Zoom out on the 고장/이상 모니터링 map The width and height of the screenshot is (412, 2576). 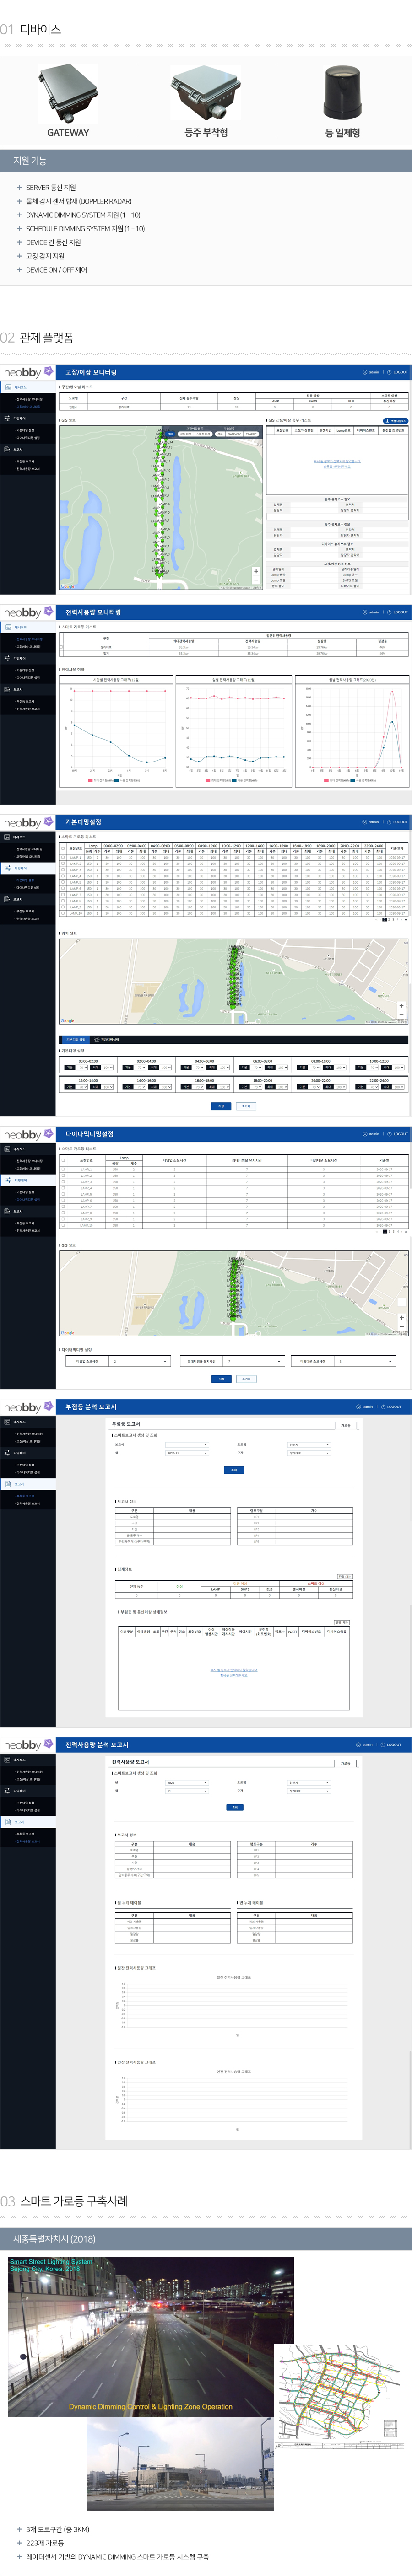[256, 580]
